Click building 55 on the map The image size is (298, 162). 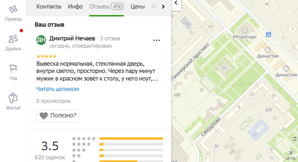(187, 24)
